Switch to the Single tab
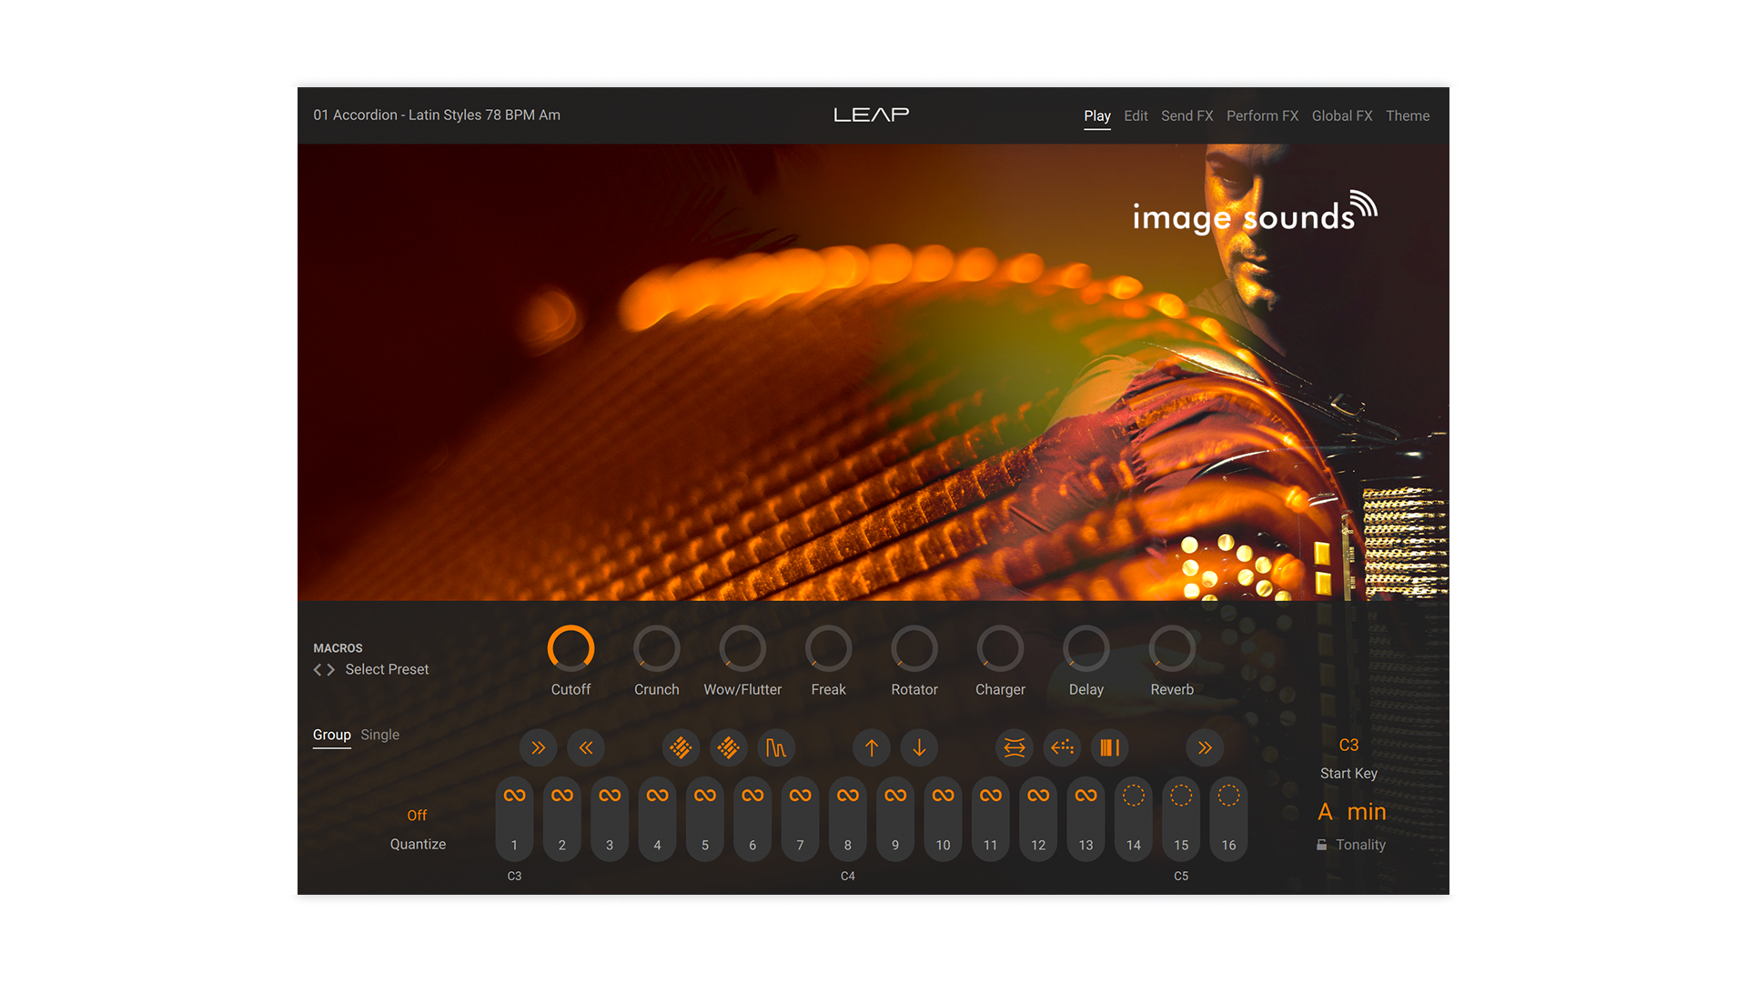This screenshot has width=1747, height=982. click(x=379, y=735)
